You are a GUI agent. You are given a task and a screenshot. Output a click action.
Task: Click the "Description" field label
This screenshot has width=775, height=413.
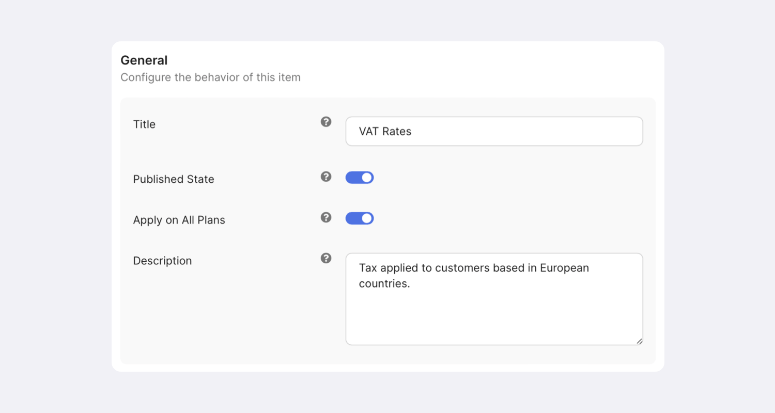pyautogui.click(x=162, y=261)
